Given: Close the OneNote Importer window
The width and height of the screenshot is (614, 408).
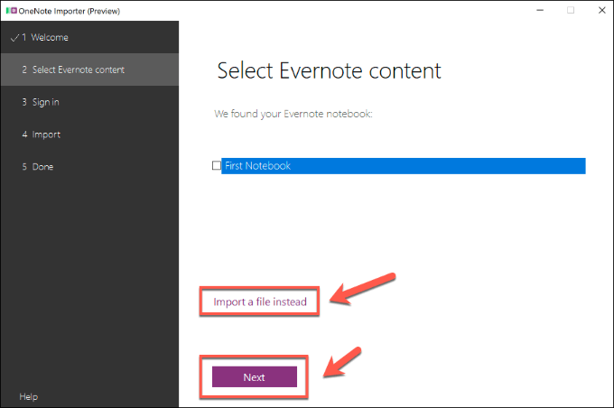Looking at the screenshot, I should point(599,10).
